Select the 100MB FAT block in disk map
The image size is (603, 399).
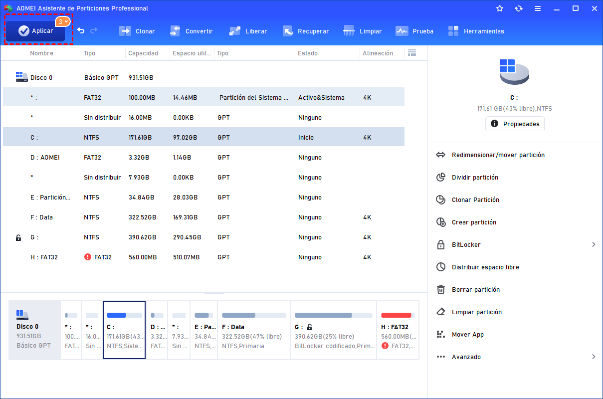click(71, 330)
